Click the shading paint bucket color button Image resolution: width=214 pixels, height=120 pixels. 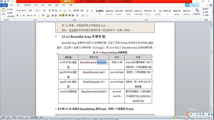tap(83, 15)
